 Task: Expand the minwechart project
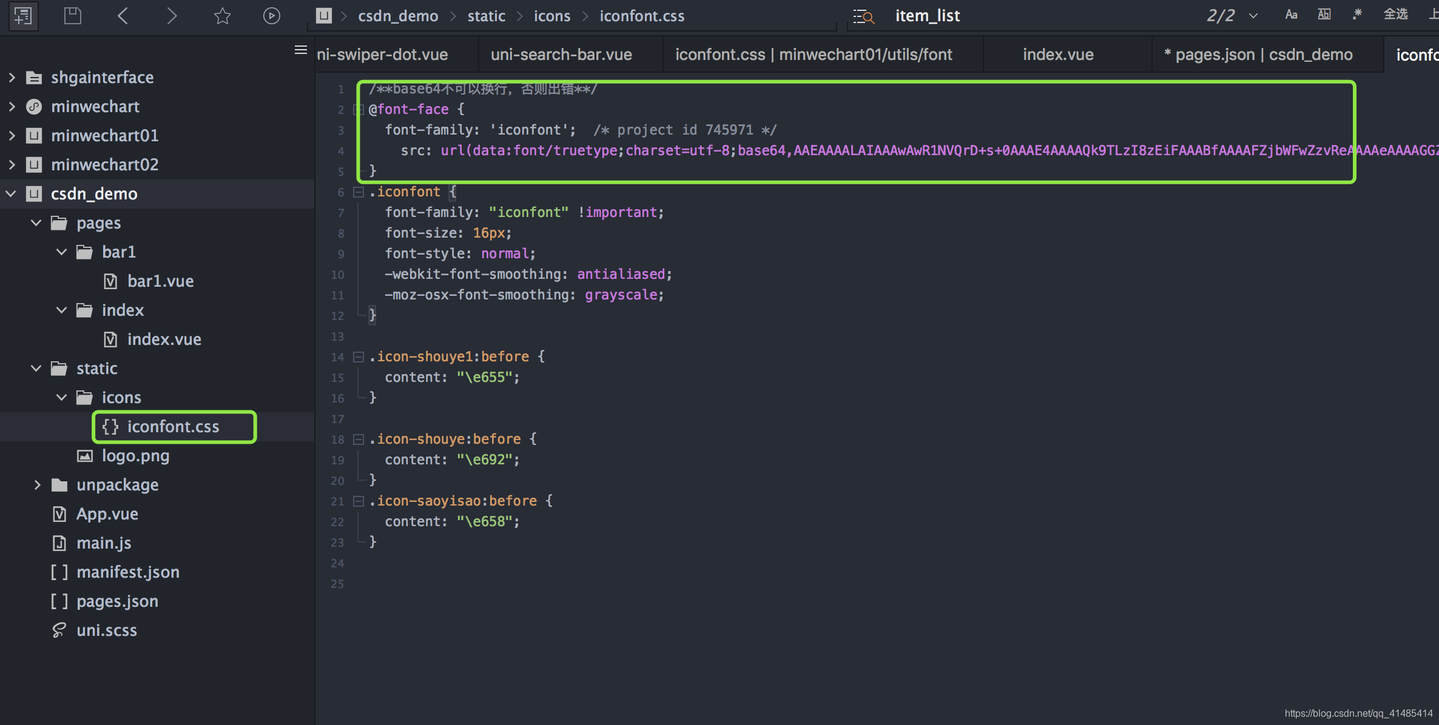click(12, 107)
